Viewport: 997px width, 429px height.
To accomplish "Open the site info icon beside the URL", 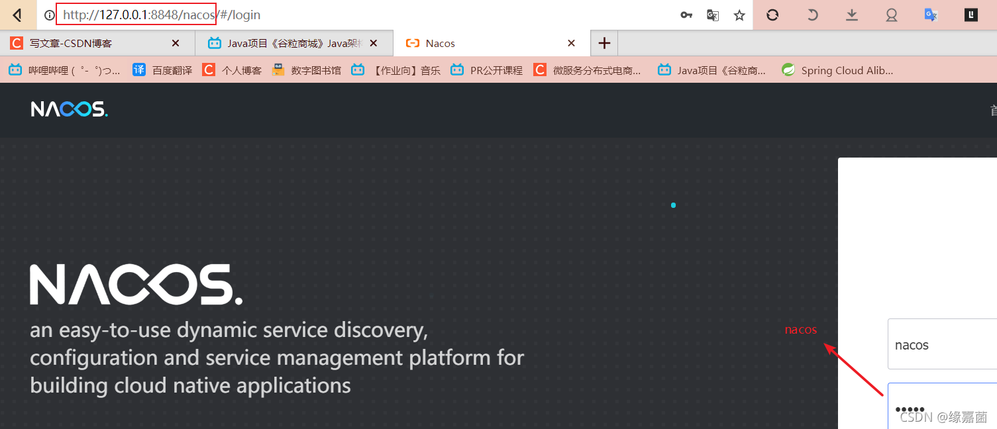I will (49, 15).
